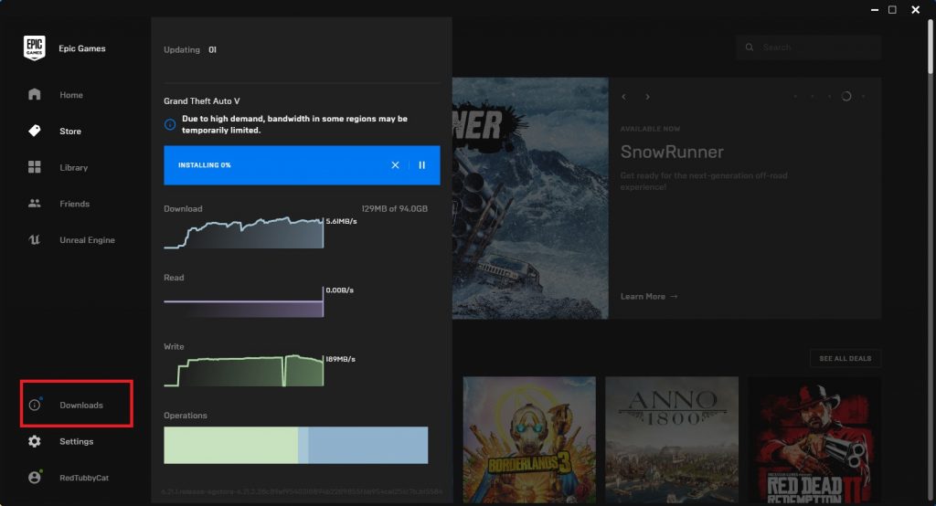Click the bandwidth notice info icon
The height and width of the screenshot is (506, 936).
pyautogui.click(x=170, y=124)
